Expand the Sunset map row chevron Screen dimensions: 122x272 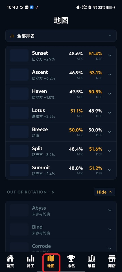[x=110, y=56]
